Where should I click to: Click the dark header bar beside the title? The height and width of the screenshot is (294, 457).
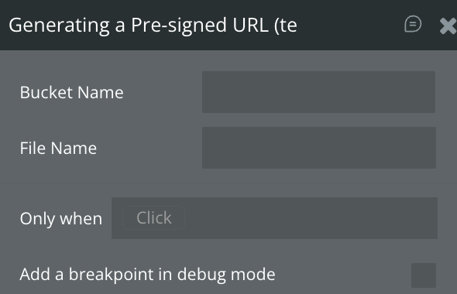click(350, 25)
